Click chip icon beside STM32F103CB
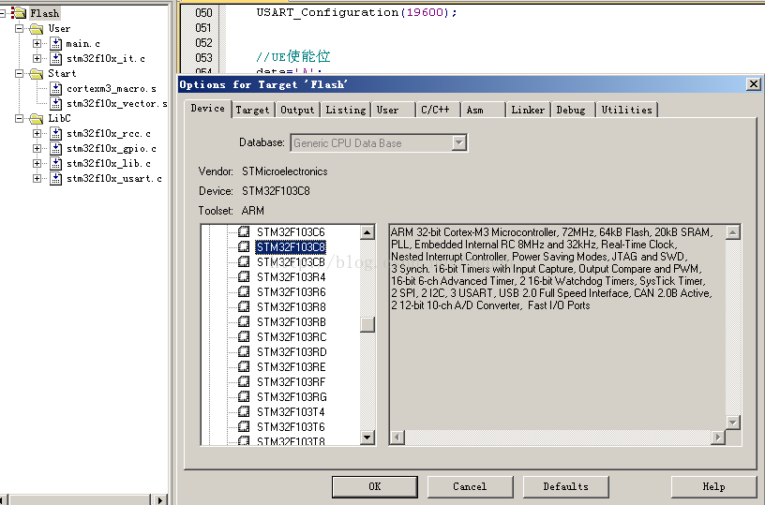This screenshot has width=765, height=505. pos(244,261)
